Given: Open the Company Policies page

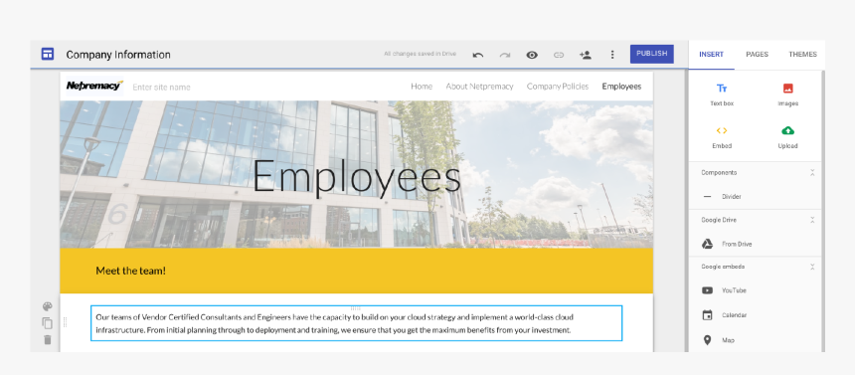Looking at the screenshot, I should coord(558,87).
